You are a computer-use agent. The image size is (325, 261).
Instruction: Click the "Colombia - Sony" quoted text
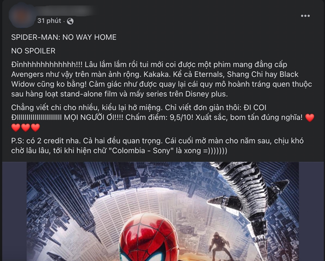click(x=143, y=151)
